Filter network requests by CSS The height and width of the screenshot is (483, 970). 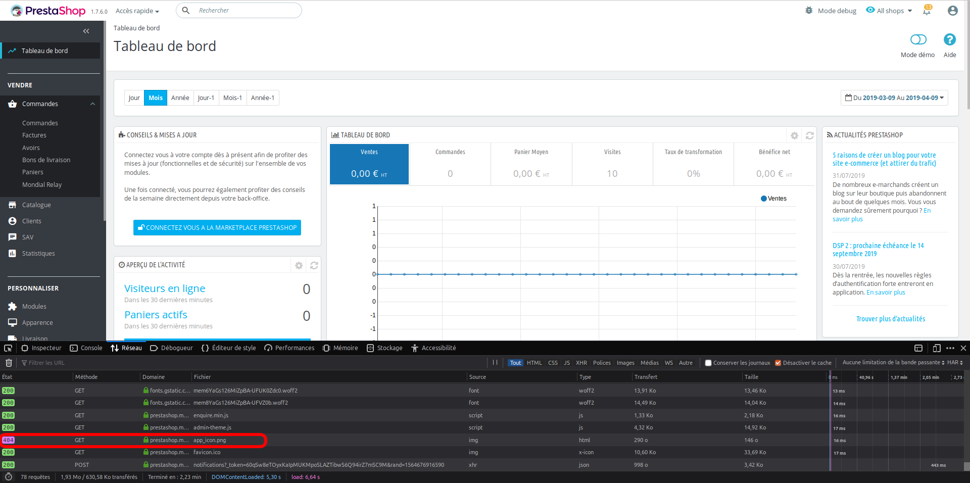point(553,363)
